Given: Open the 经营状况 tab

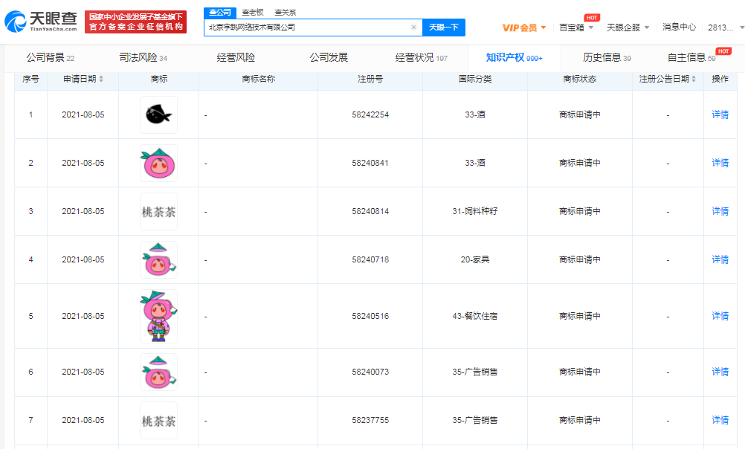Looking at the screenshot, I should (x=422, y=57).
